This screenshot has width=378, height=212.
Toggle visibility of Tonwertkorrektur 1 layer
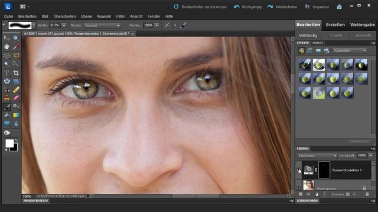[x=299, y=170]
